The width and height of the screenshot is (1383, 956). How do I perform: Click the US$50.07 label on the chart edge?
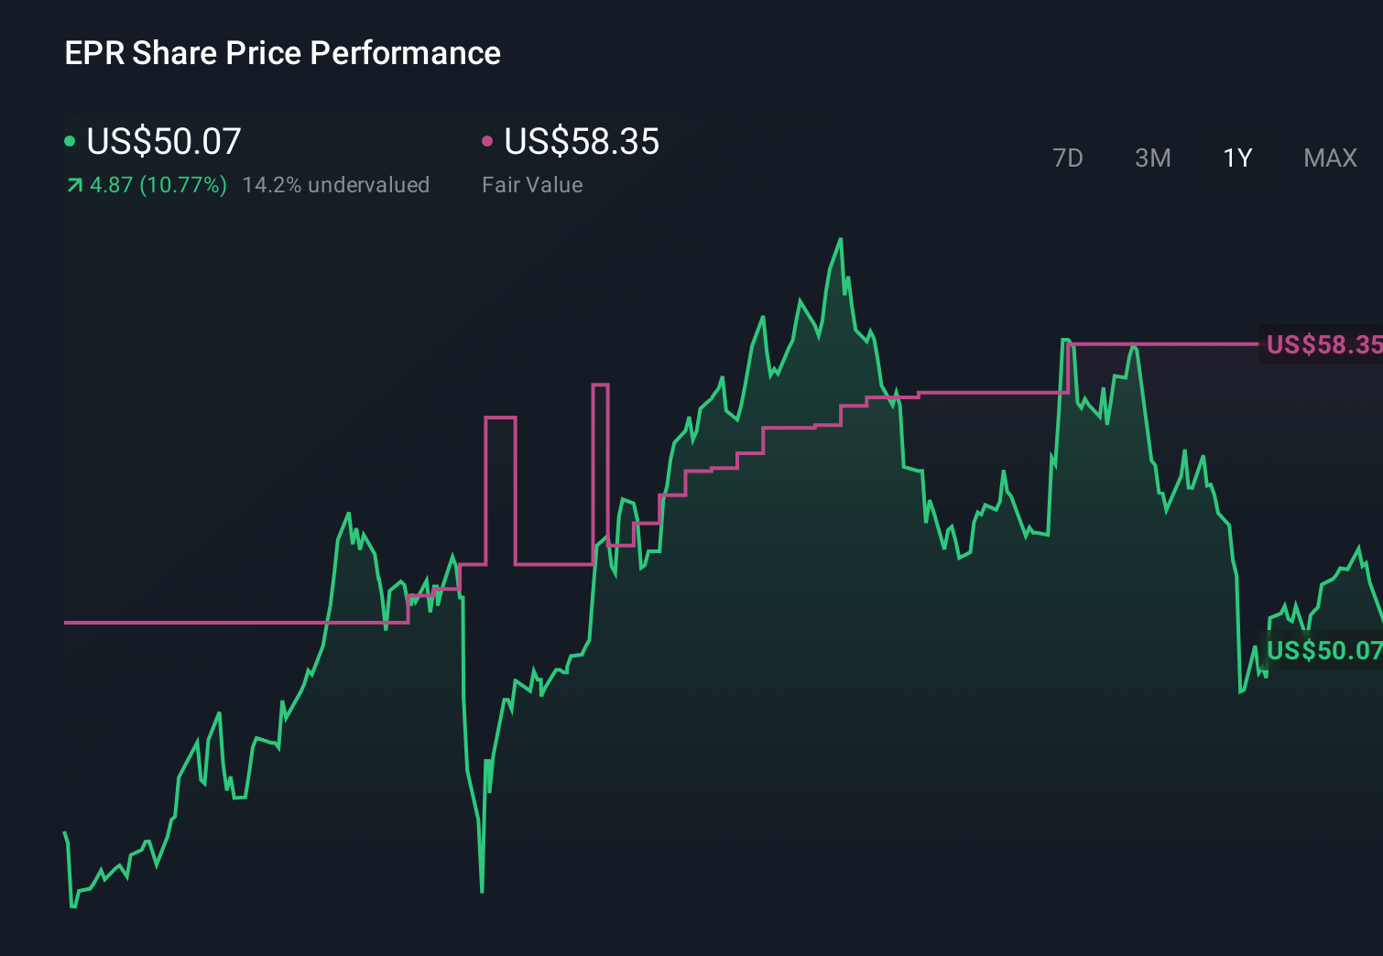pyautogui.click(x=1323, y=652)
